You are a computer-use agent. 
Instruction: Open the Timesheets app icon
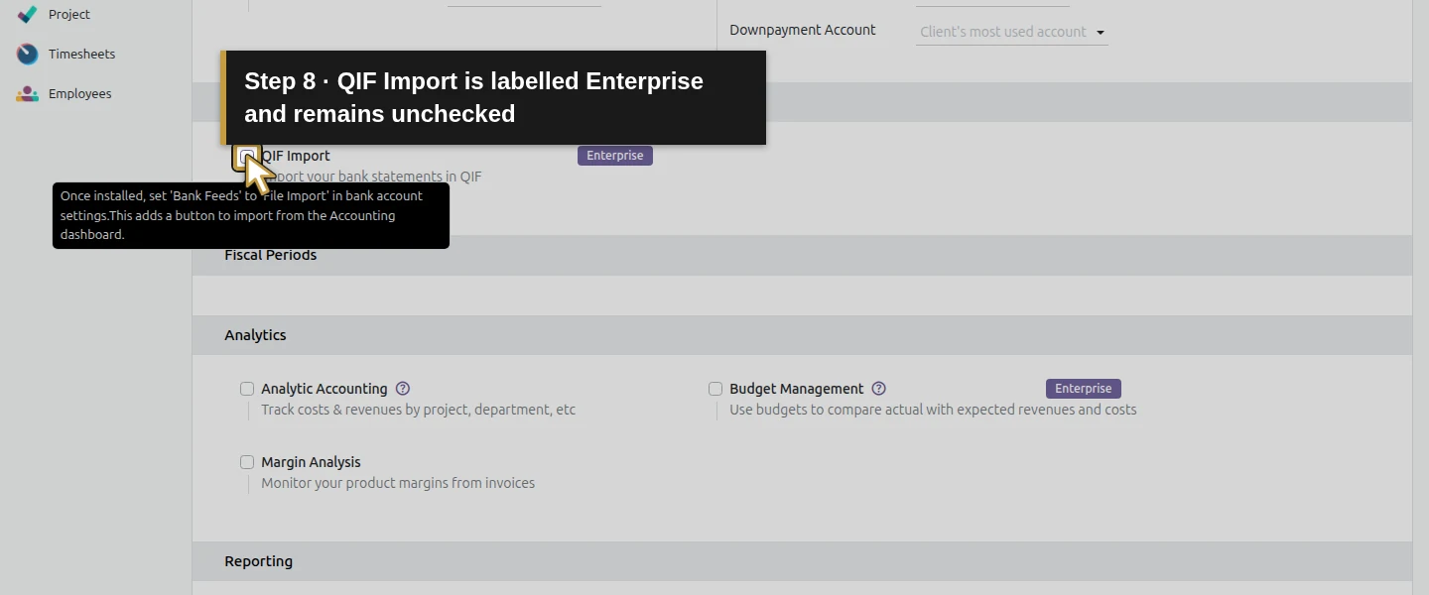click(x=28, y=54)
